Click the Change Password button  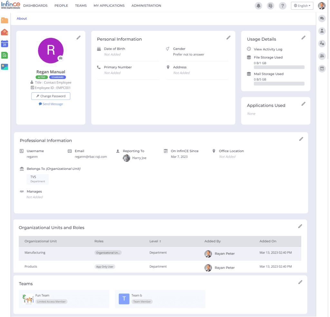point(51,96)
